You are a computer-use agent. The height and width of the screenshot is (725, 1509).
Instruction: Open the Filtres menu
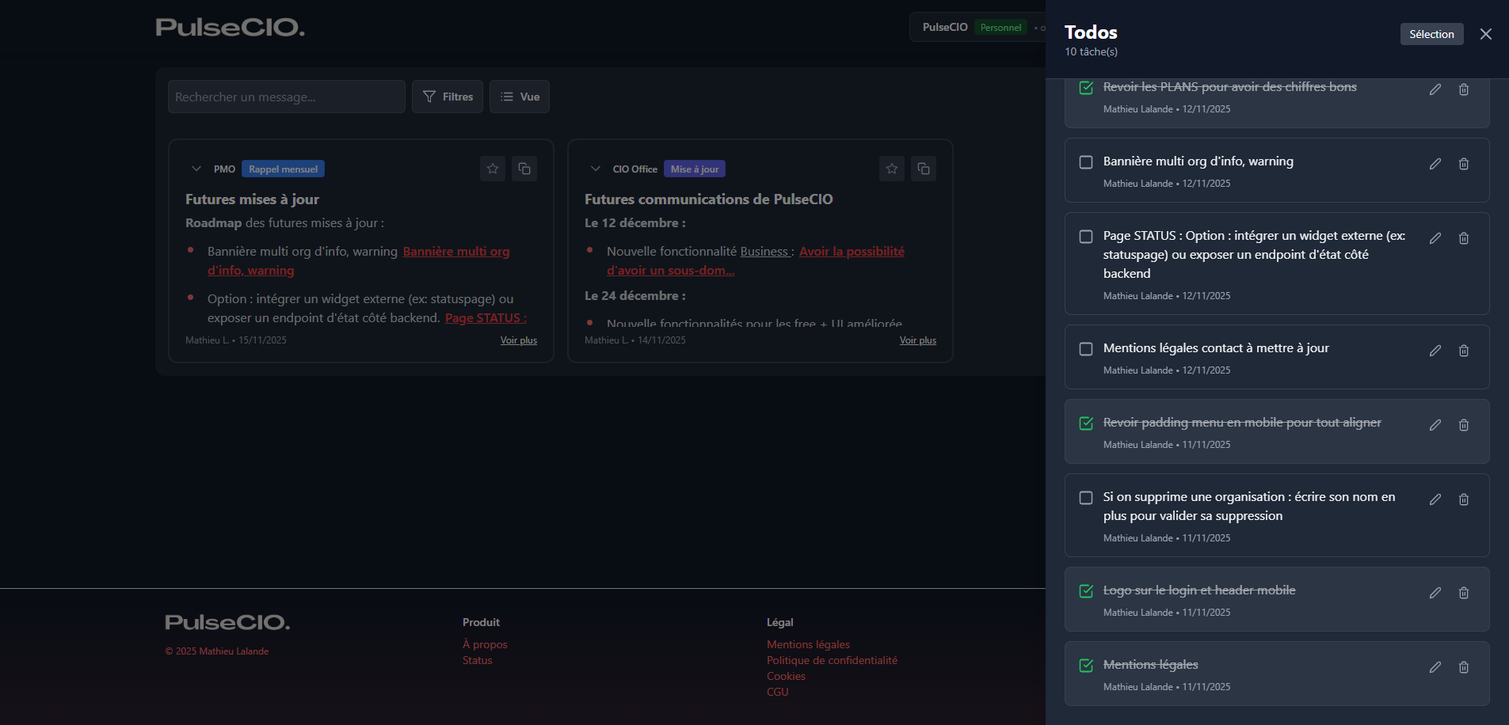pos(448,97)
